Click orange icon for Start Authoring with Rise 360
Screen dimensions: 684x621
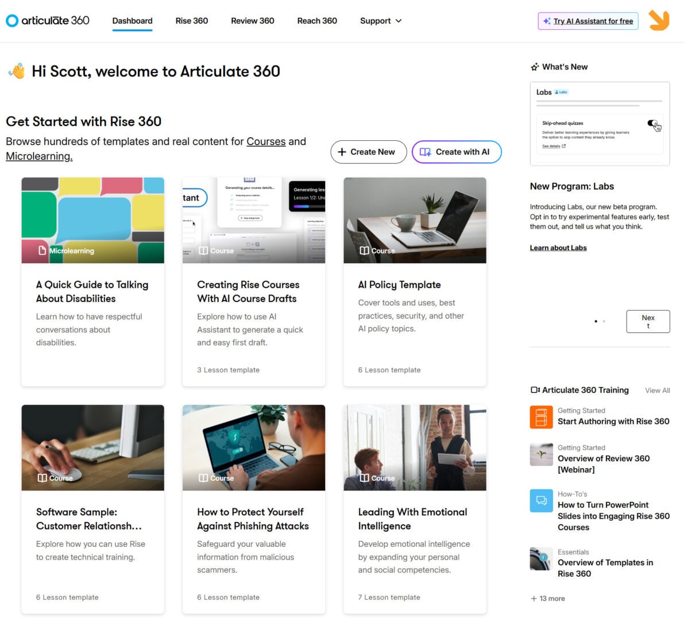tap(541, 417)
